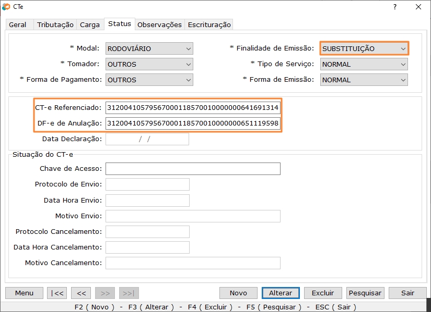431x312 pixels.
Task: Go to the first record
Action: [57, 293]
